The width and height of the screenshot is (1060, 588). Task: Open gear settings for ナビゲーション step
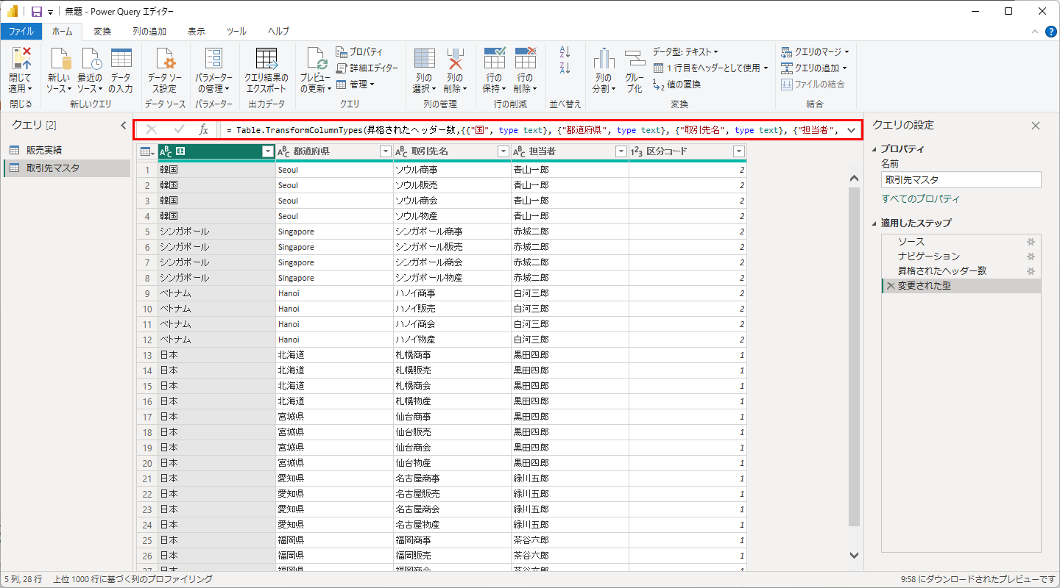1031,257
